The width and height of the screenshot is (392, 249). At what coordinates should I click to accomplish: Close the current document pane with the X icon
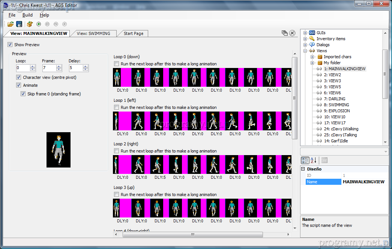(292, 33)
